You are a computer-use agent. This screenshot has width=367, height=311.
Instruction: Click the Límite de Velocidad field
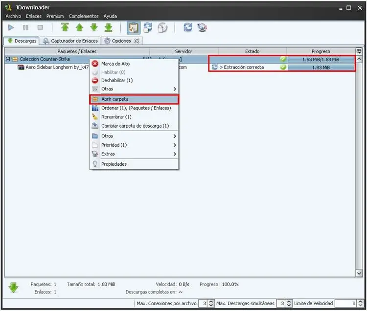tap(345, 304)
